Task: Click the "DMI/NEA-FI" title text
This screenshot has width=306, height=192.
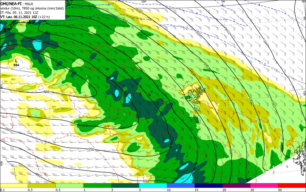Action: click(11, 3)
